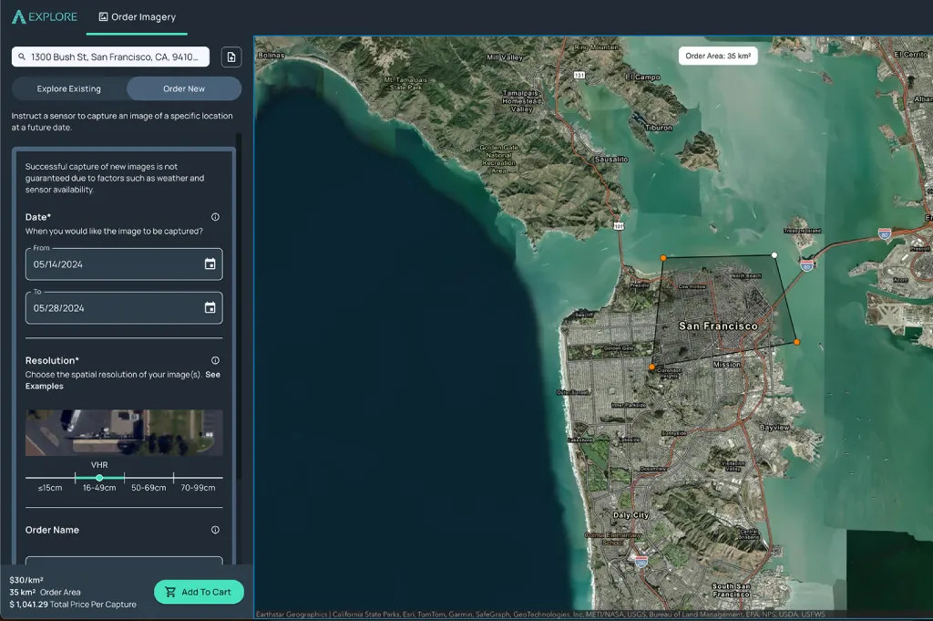Open the Order Imagery tab
The image size is (933, 621).
coord(137,17)
